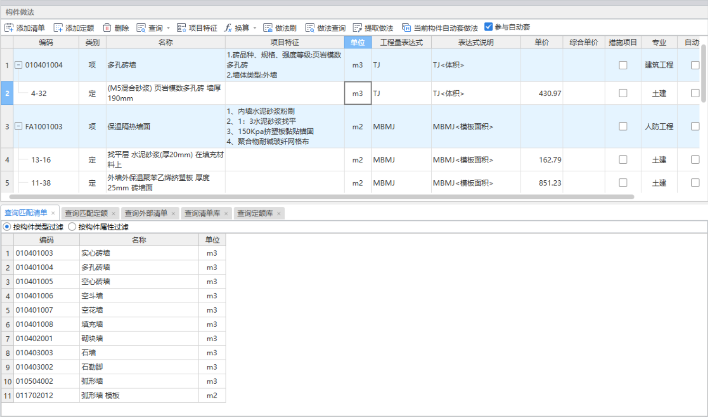Select 按构件类型过滤 radio button

pos(7,227)
